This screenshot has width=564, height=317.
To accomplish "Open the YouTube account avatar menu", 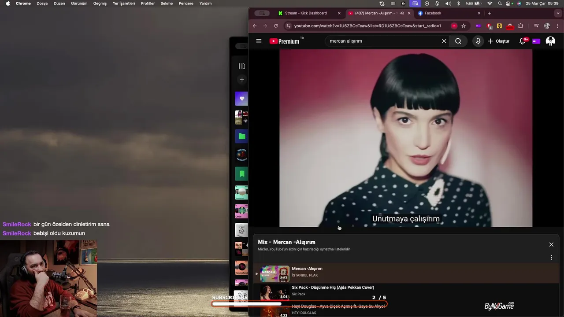I will pyautogui.click(x=550, y=41).
